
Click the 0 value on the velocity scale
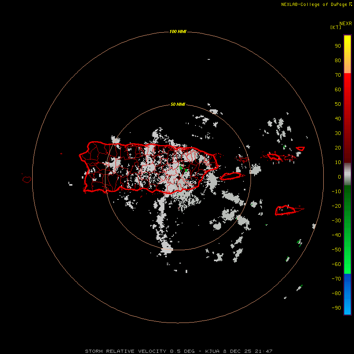(339, 177)
